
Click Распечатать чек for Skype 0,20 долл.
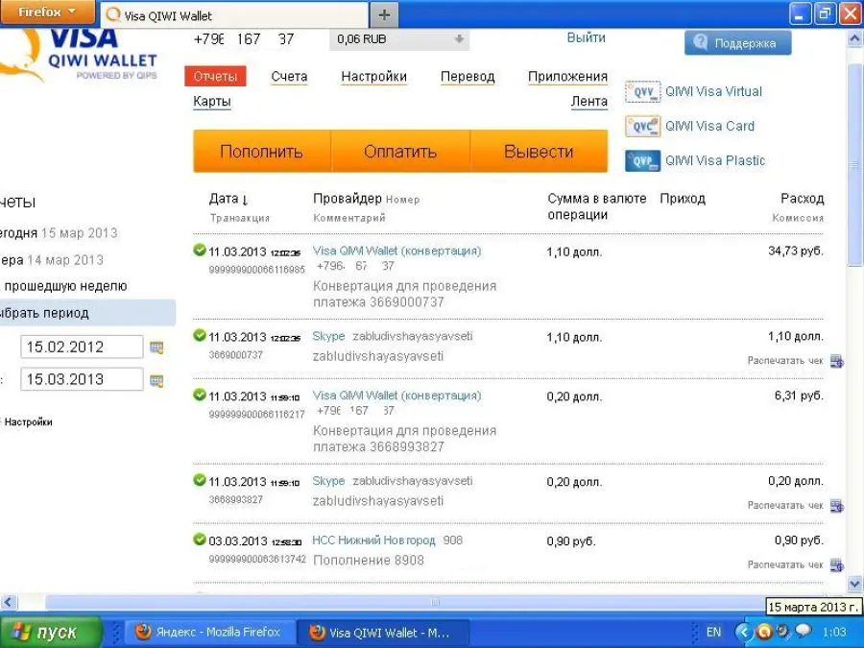pos(785,505)
